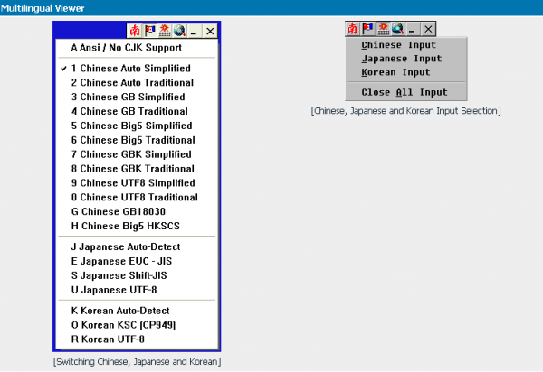Select Close All Input
Screen dimensions: 543x372
pos(406,92)
